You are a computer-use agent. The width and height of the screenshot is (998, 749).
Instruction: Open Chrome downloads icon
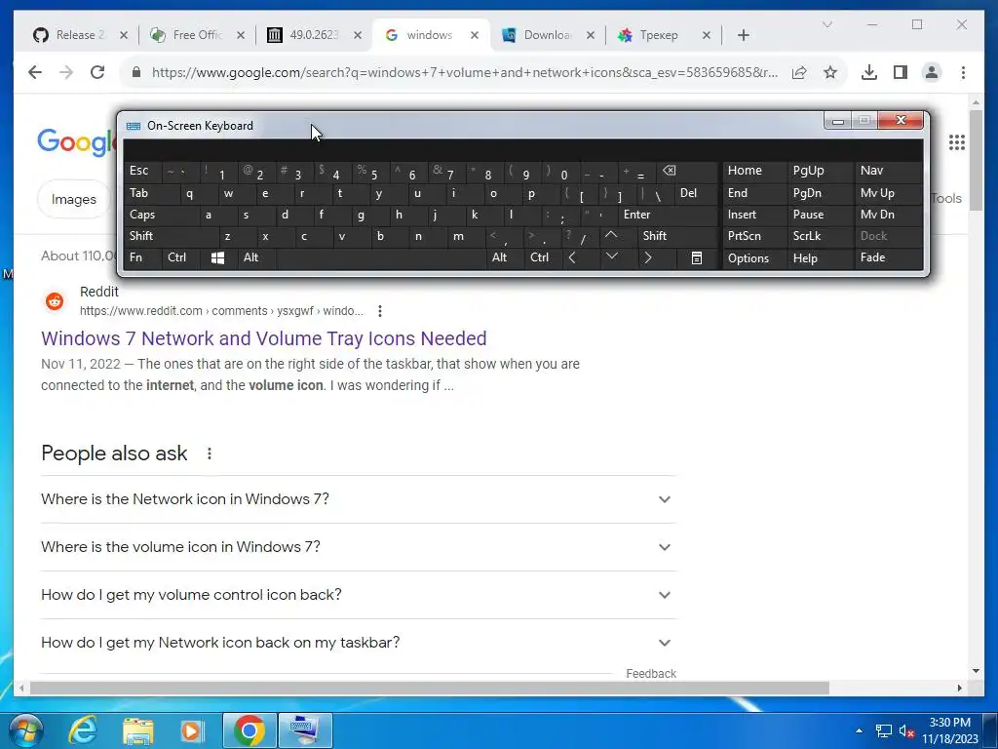(868, 72)
